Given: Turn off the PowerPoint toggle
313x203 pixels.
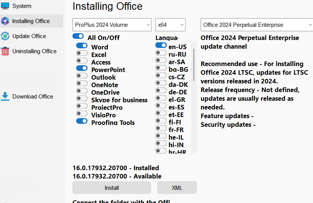Looking at the screenshot, I should coord(81,68).
